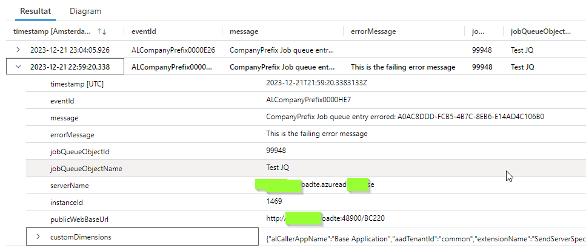Select the ALCompanyPrefix0000E26 eventId cell
Viewport: 586px width, 251px height.
[173, 50]
